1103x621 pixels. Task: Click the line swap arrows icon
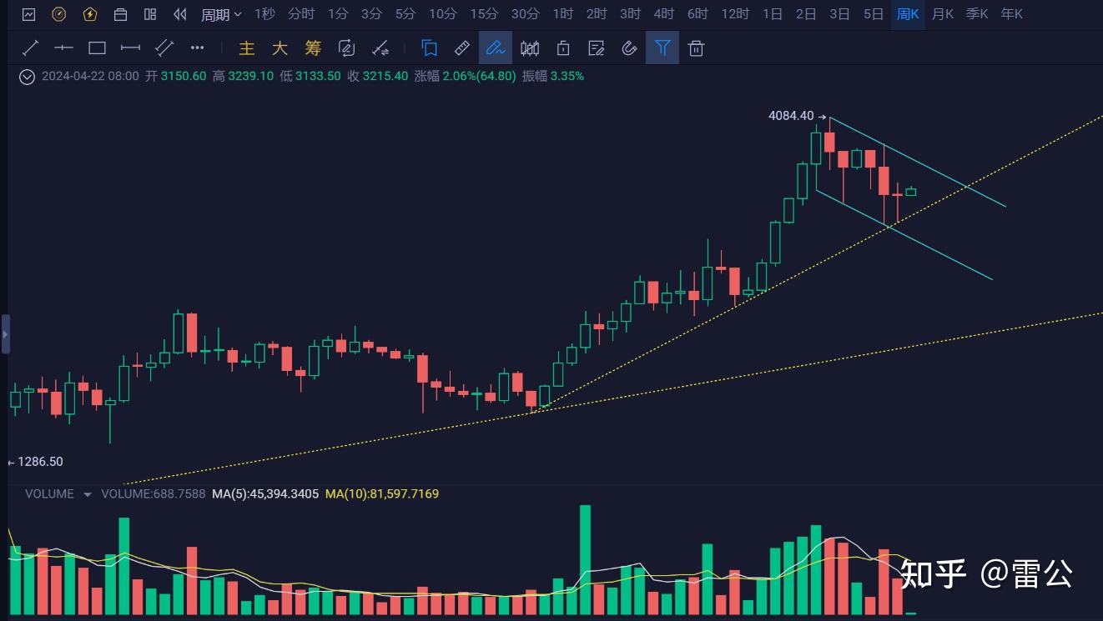[x=380, y=48]
